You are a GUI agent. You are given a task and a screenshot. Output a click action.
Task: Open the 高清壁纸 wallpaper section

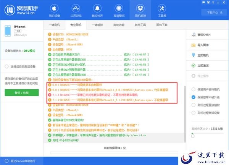[119, 11]
